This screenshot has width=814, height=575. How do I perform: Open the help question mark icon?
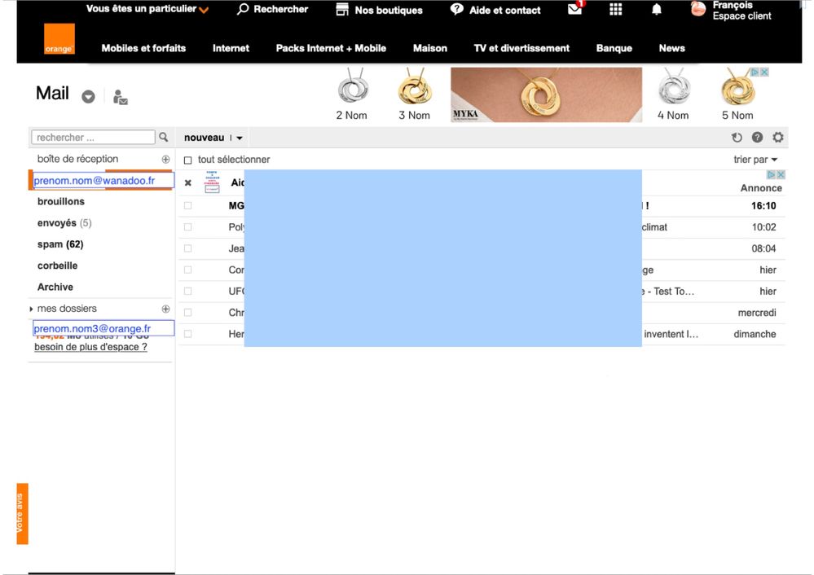757,138
